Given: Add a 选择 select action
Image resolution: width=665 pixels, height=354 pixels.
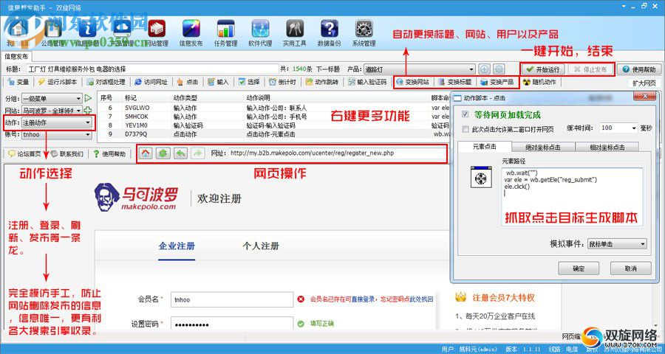Looking at the screenshot, I should click(248, 82).
